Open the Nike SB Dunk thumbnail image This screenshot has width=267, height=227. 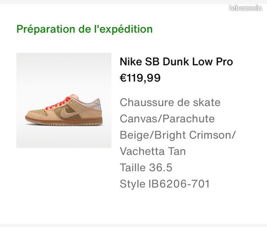tap(64, 100)
